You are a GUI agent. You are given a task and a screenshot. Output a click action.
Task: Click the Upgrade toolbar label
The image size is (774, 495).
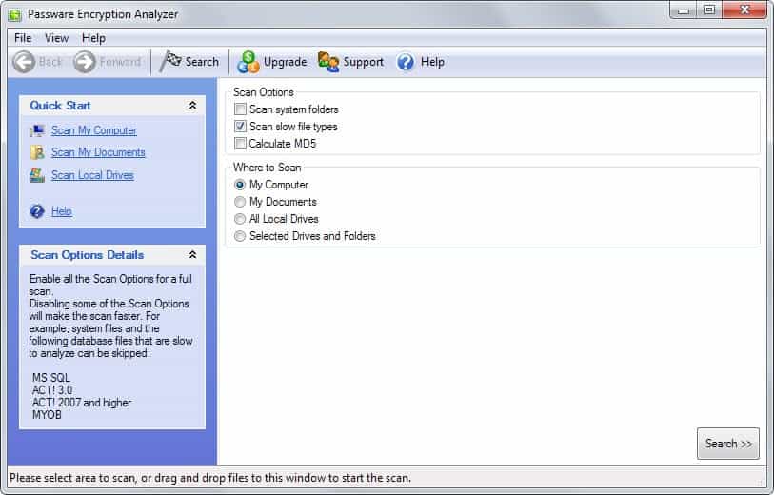click(286, 62)
